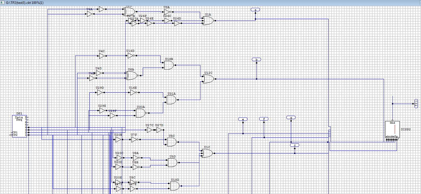Click the U12C OR gate

pyautogui.click(x=208, y=79)
